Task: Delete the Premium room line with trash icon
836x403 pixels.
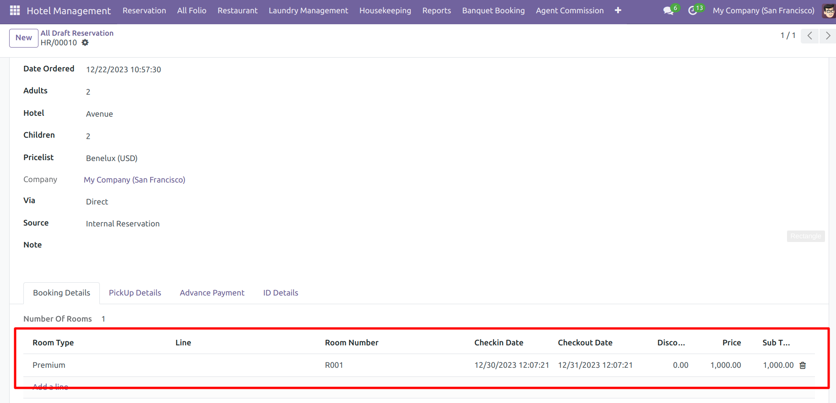Action: pyautogui.click(x=803, y=365)
